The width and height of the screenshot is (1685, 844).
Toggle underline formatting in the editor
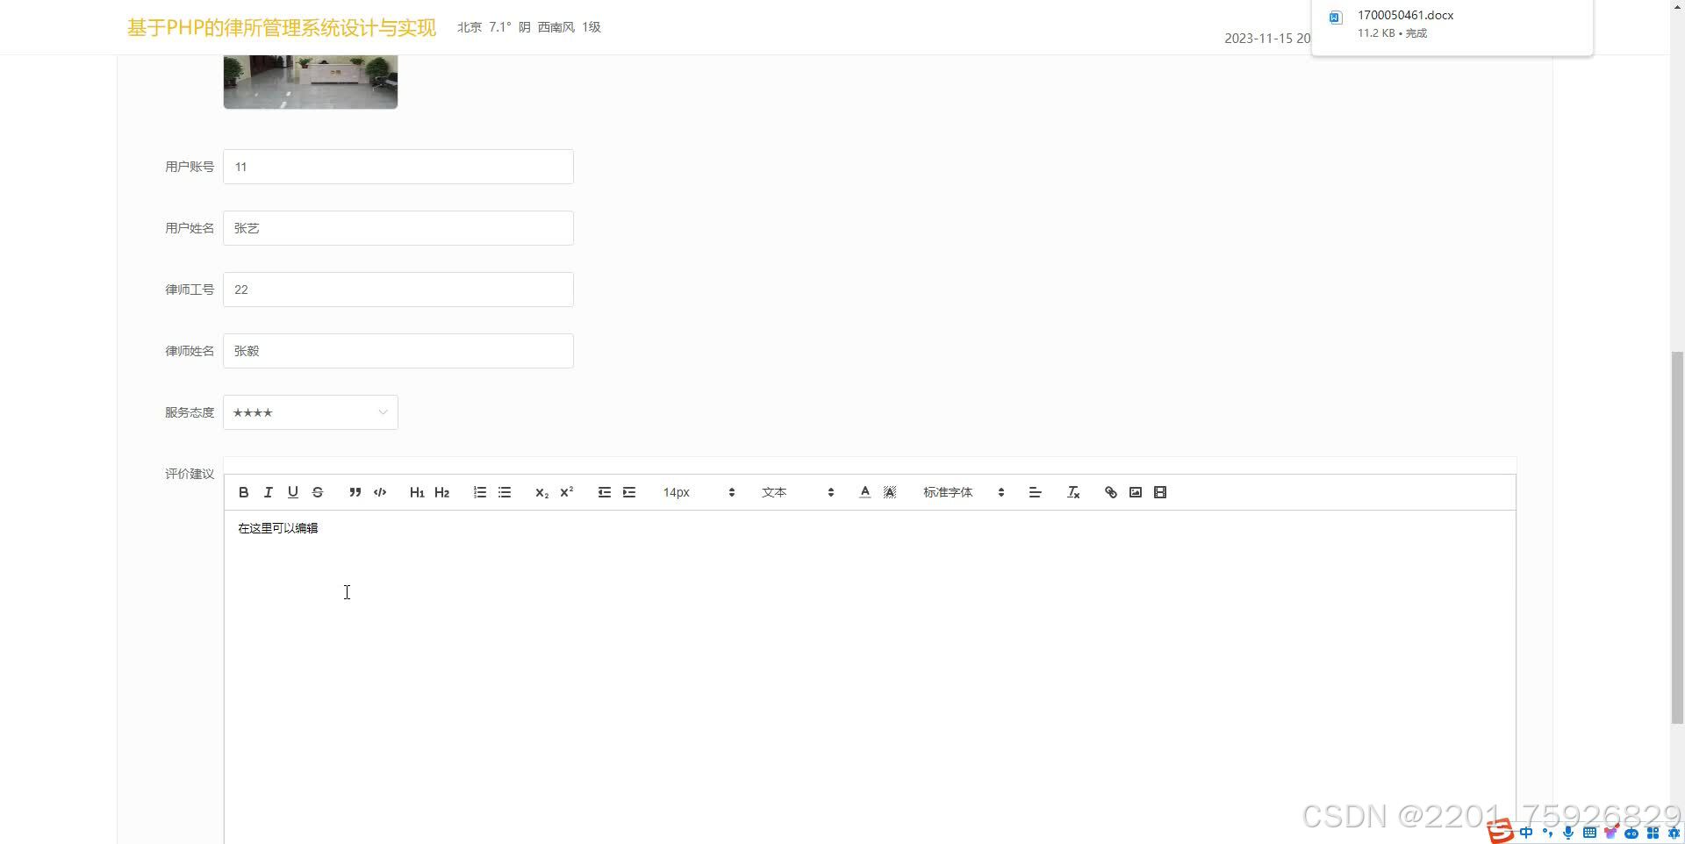(293, 492)
